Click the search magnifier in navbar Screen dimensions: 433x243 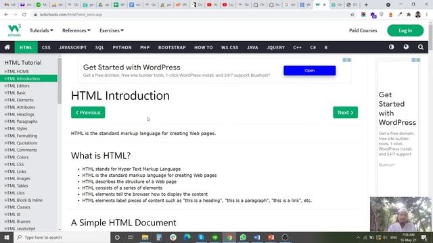[x=421, y=47]
